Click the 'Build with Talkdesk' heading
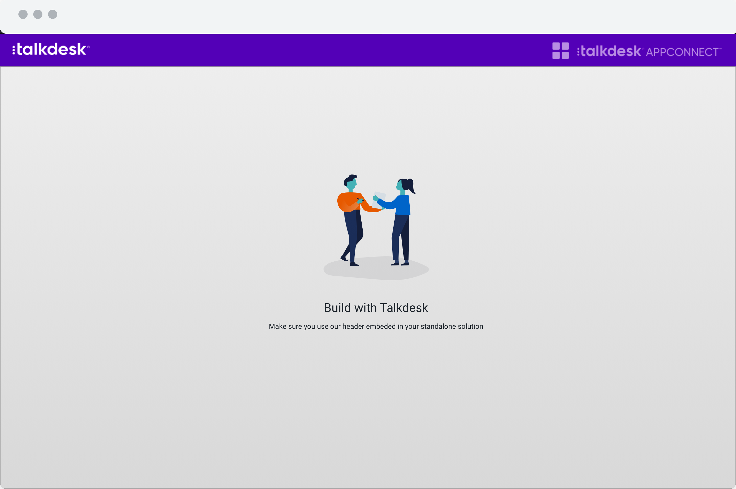The image size is (736, 489). point(376,307)
